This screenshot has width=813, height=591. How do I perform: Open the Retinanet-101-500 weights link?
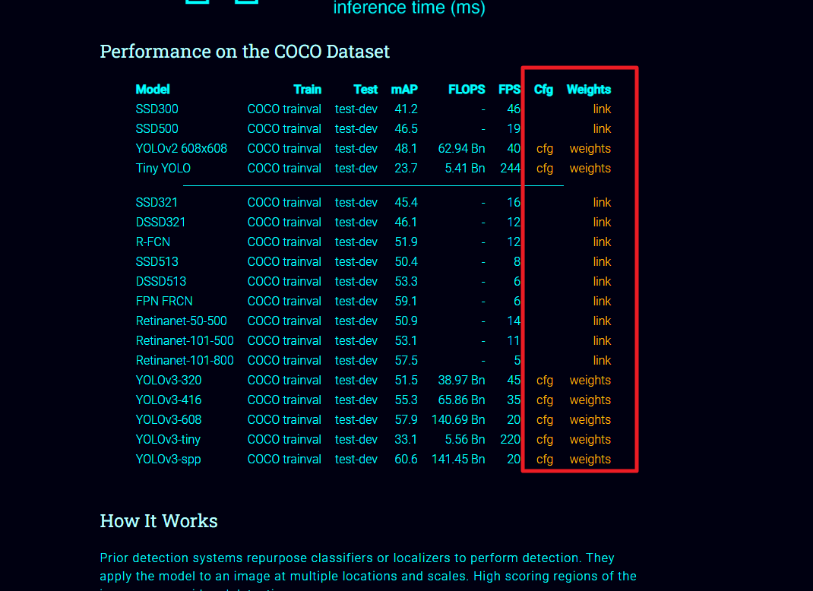602,340
